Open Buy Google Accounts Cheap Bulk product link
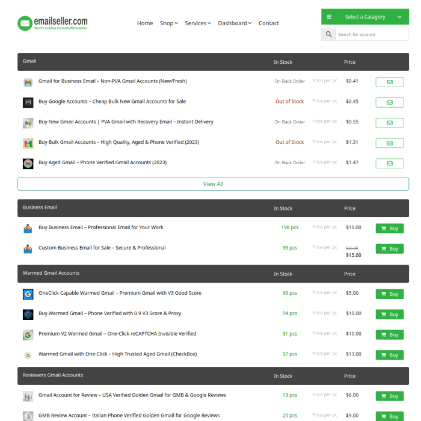 point(112,102)
